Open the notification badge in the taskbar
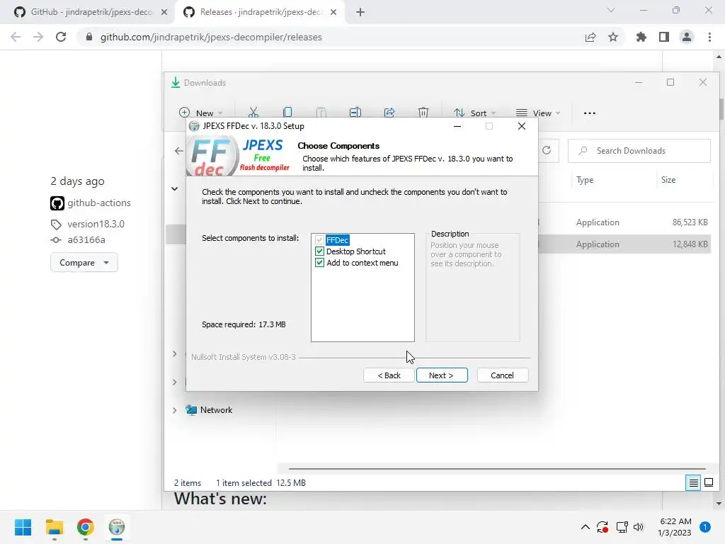Viewport: 725px width, 544px height. [x=704, y=527]
